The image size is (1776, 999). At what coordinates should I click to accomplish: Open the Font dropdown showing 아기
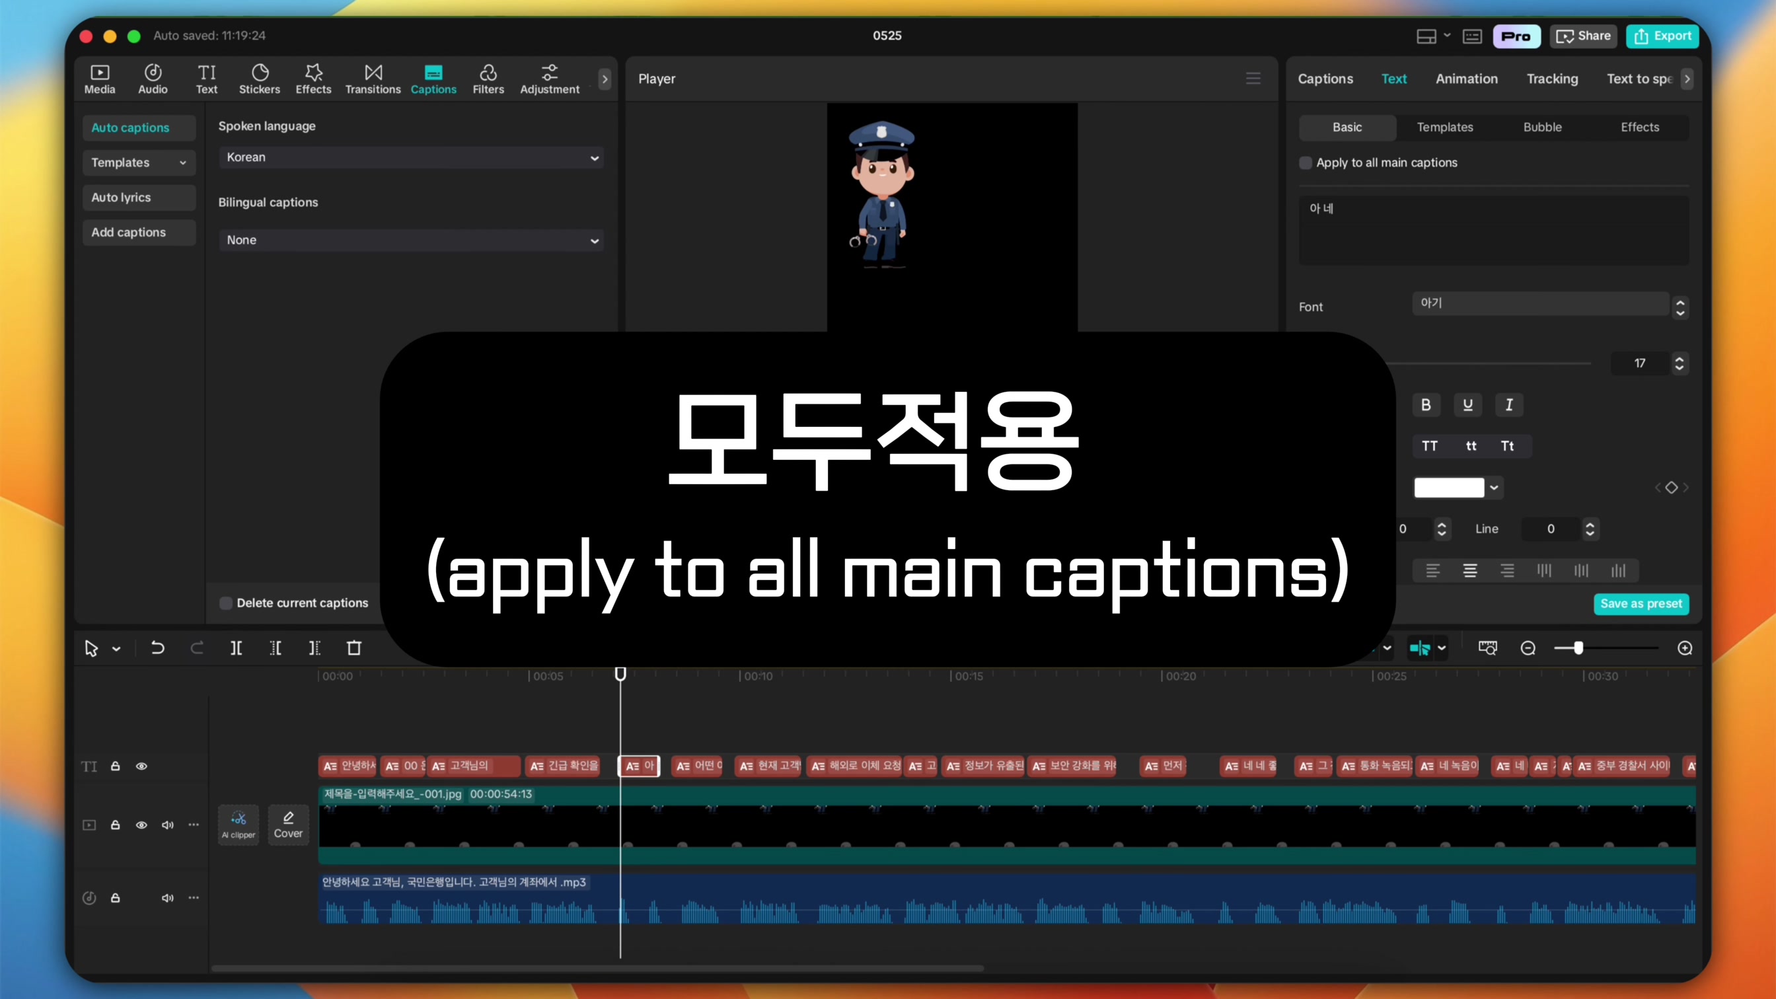click(1540, 303)
